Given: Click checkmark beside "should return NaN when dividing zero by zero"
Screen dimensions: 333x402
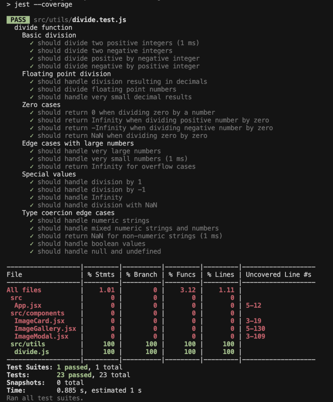Looking at the screenshot, I should click(x=31, y=136).
